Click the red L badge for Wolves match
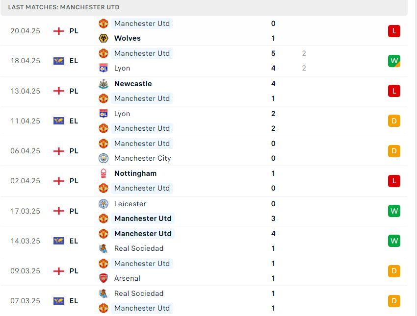The height and width of the screenshot is (316, 417). coord(394,31)
